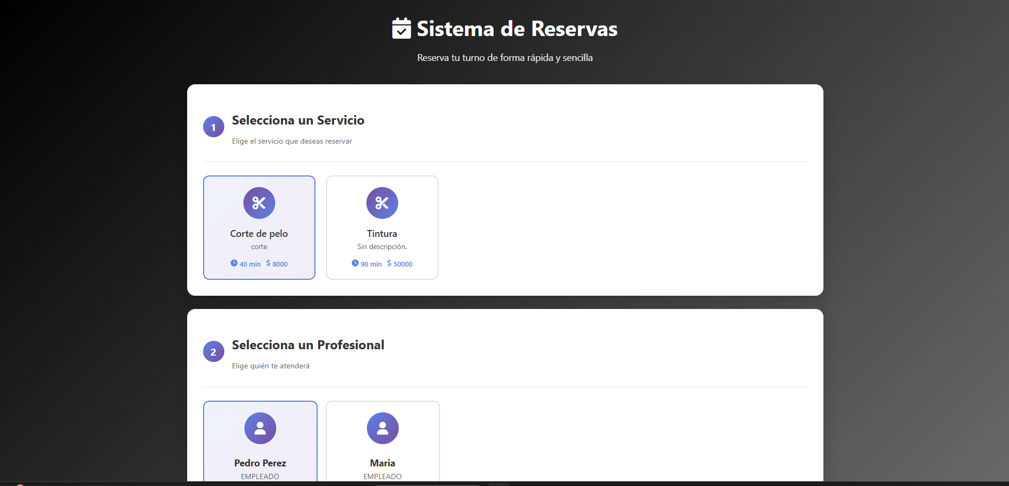Click the step 2 number badge
This screenshot has height=486, width=1009.
pyautogui.click(x=213, y=351)
